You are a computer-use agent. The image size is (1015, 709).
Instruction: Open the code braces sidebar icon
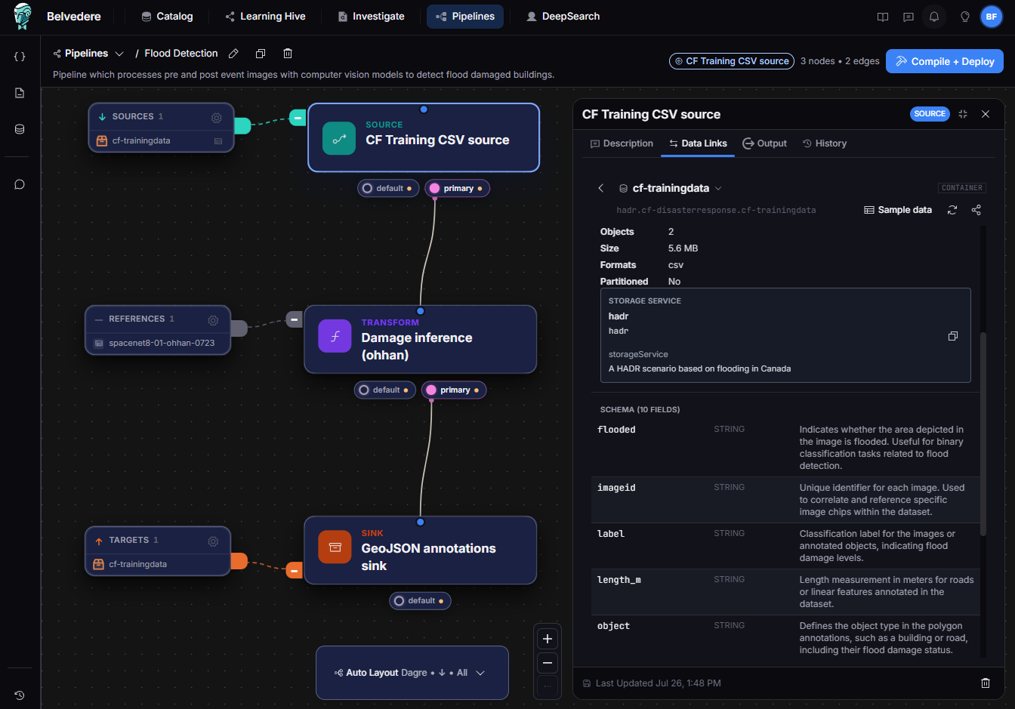(x=20, y=57)
